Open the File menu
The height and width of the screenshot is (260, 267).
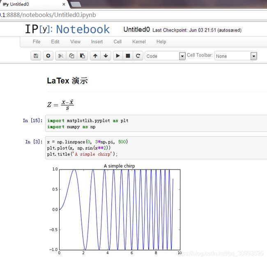click(x=37, y=42)
